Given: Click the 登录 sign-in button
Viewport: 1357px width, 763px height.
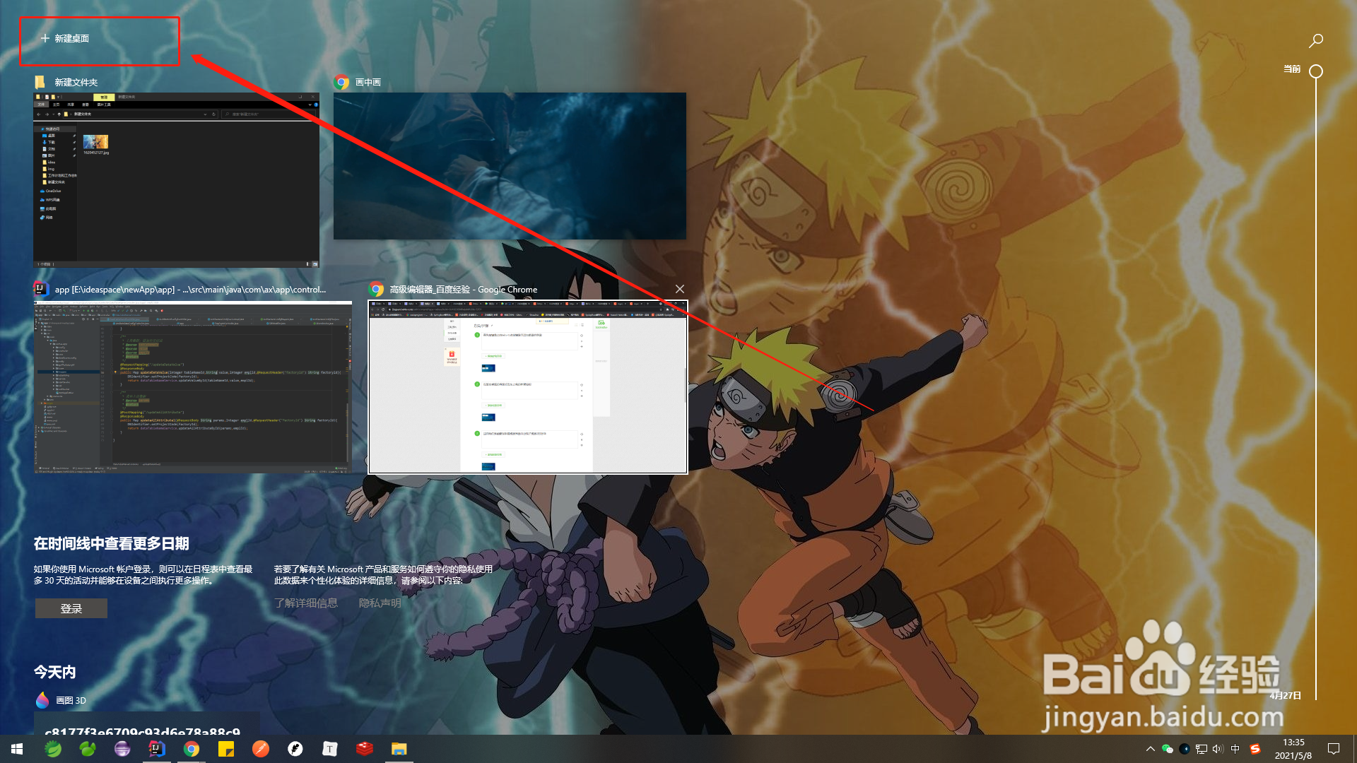Looking at the screenshot, I should pyautogui.click(x=71, y=608).
